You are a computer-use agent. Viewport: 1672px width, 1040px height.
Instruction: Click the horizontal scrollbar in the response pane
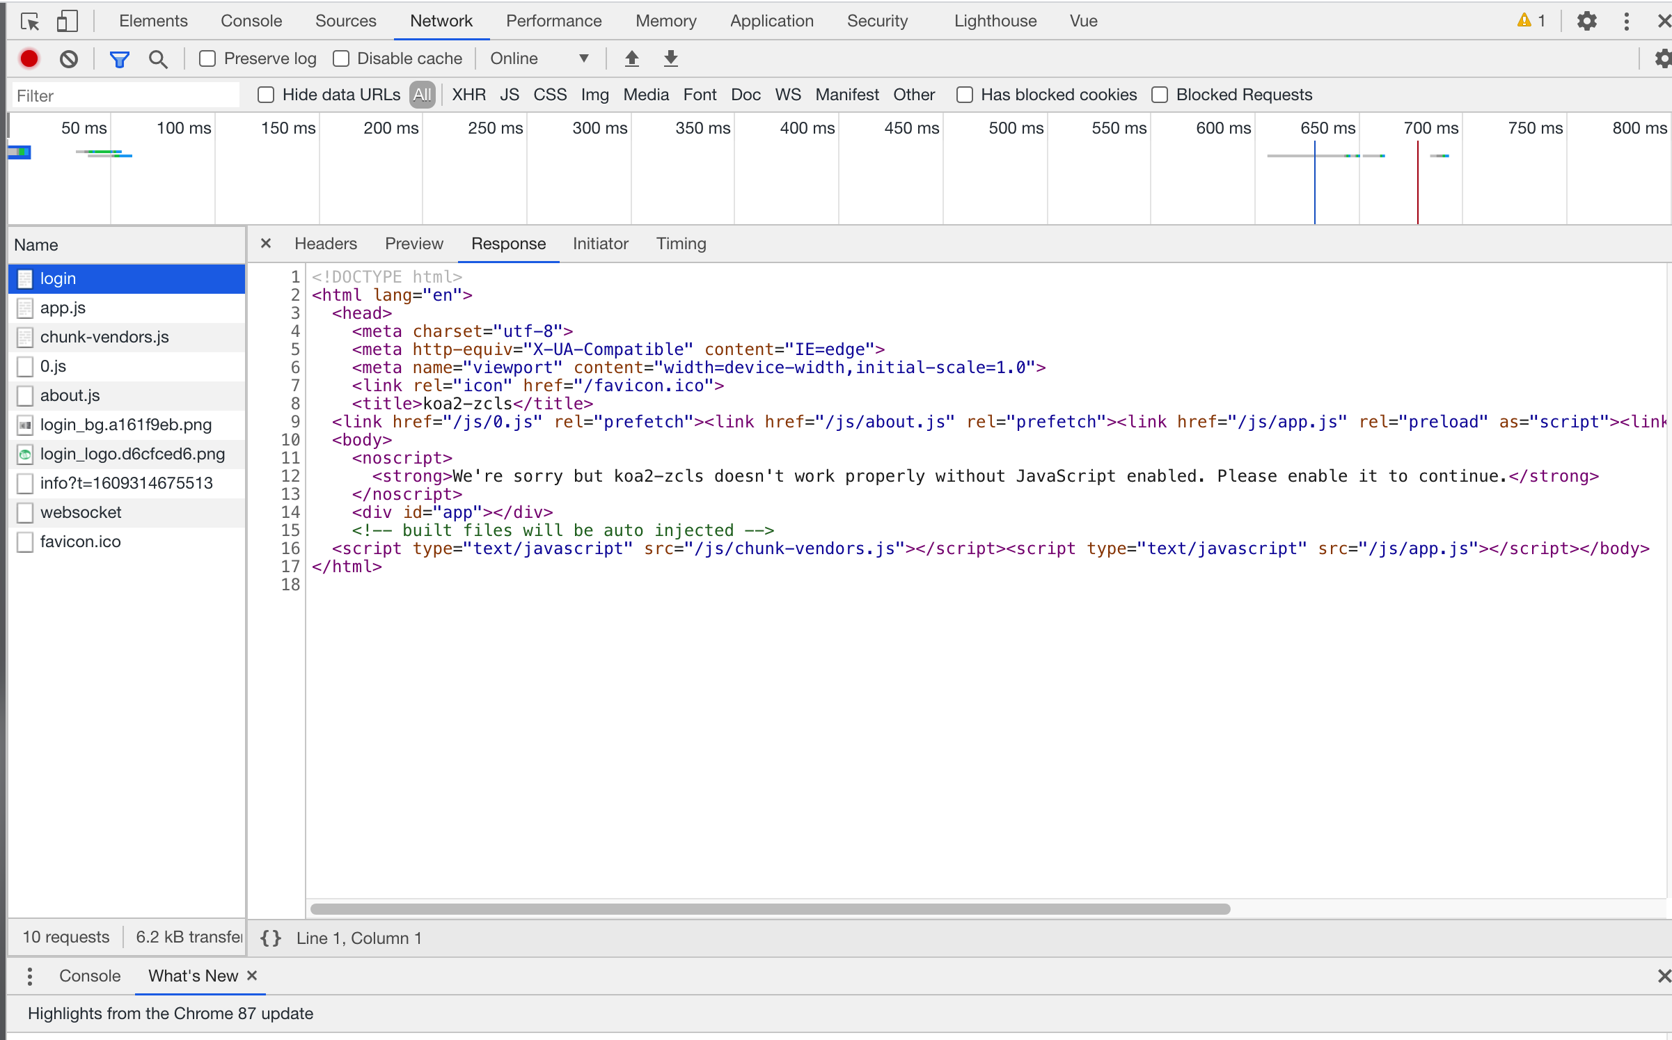pyautogui.click(x=770, y=908)
